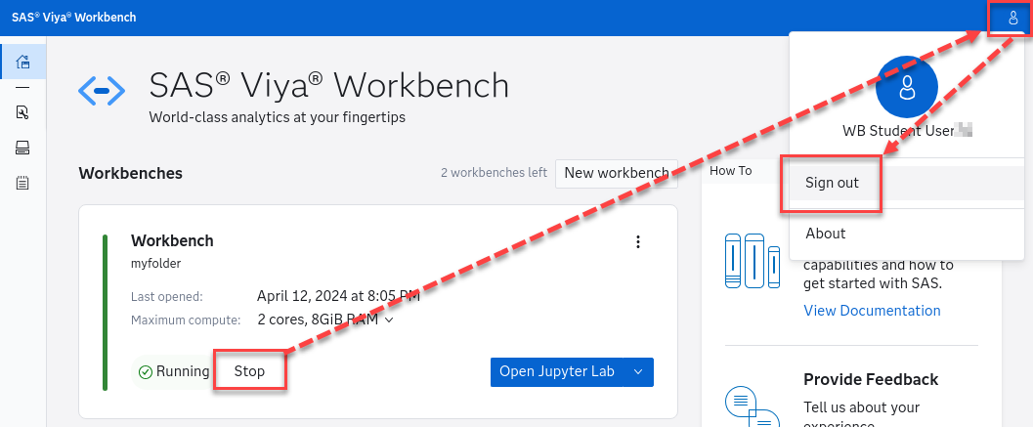This screenshot has width=1033, height=427.
Task: Click the clipboard list icon in sidebar
Action: [22, 183]
